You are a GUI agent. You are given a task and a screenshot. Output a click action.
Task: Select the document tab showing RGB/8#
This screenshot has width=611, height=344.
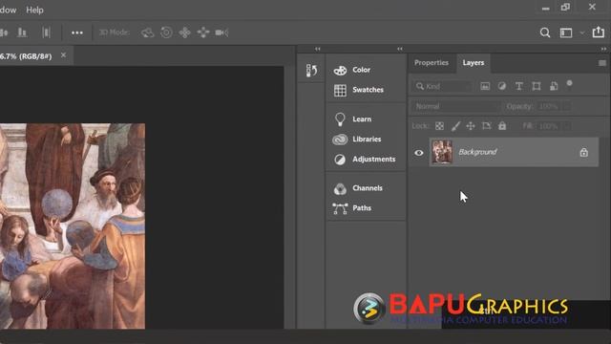[26, 56]
